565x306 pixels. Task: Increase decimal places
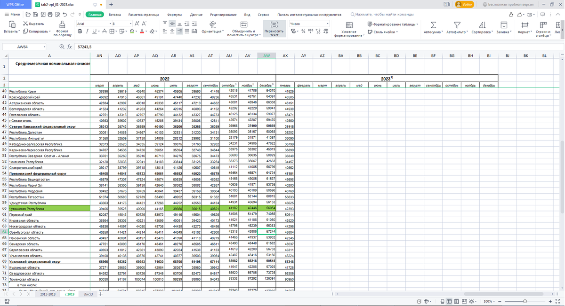318,31
